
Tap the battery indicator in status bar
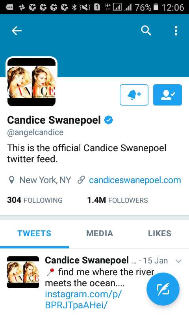pyautogui.click(x=156, y=7)
